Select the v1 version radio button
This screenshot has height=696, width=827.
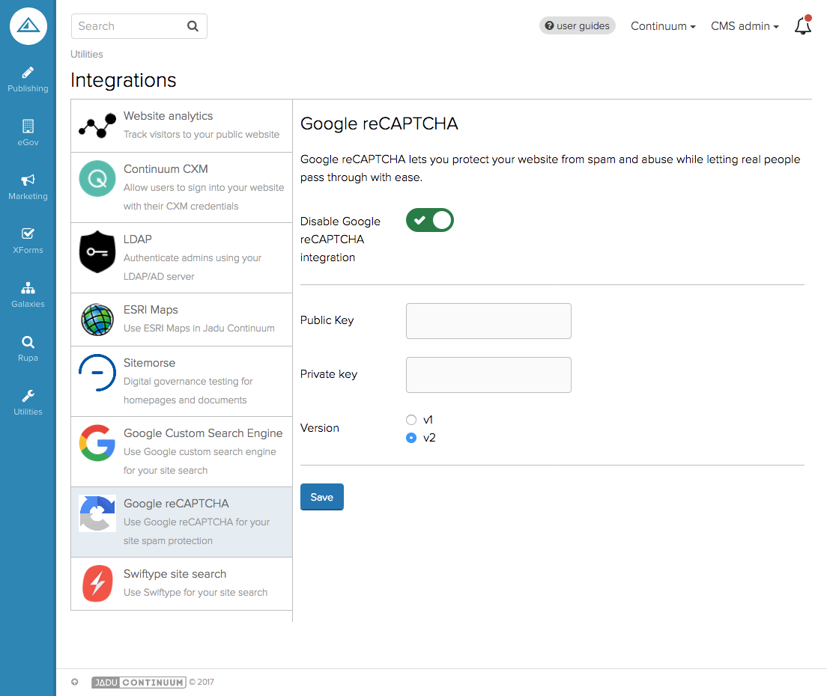coord(411,420)
